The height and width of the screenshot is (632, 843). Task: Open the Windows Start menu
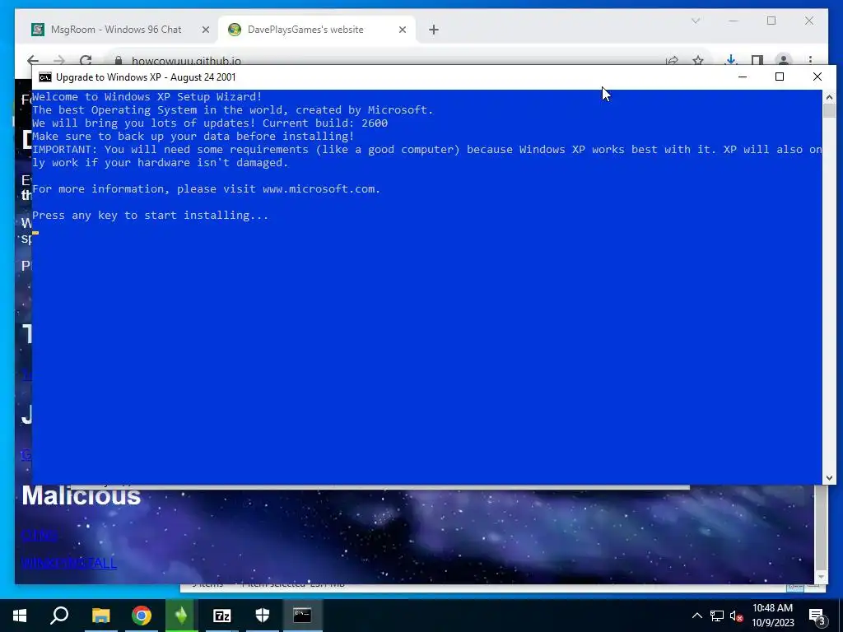20,616
